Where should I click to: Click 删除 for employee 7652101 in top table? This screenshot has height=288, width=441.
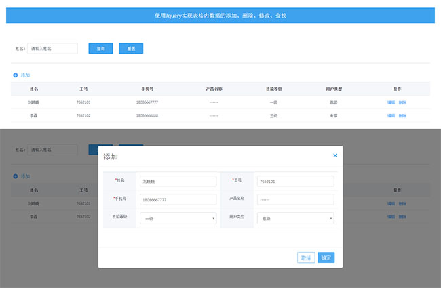pyautogui.click(x=402, y=102)
